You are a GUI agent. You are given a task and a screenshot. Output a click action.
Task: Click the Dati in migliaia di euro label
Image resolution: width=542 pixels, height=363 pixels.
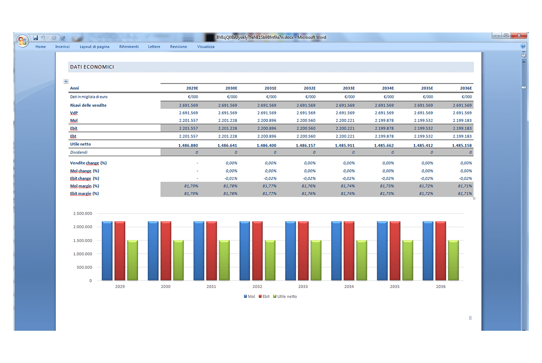(89, 97)
